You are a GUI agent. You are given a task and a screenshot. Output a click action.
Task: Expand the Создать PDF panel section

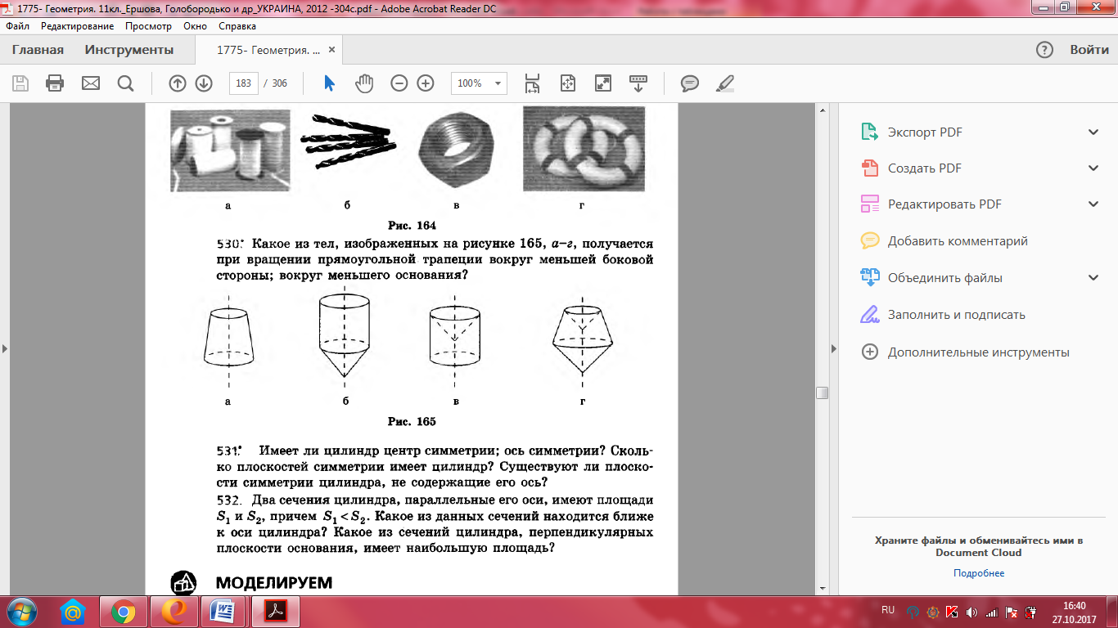1093,168
